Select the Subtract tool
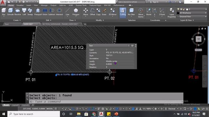Viewport: 209px width, 117px height. click(x=52, y=12)
